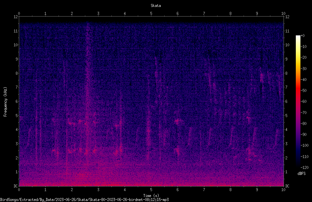Click the "-80" color scale label

click(303, 124)
